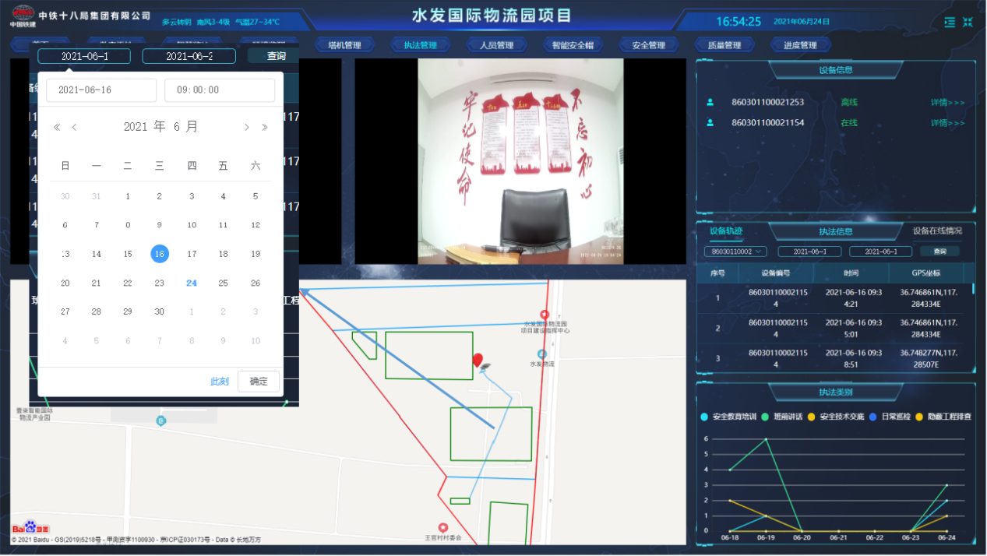The width and height of the screenshot is (987, 556).
Task: Go to next month in calendar
Action: click(247, 128)
